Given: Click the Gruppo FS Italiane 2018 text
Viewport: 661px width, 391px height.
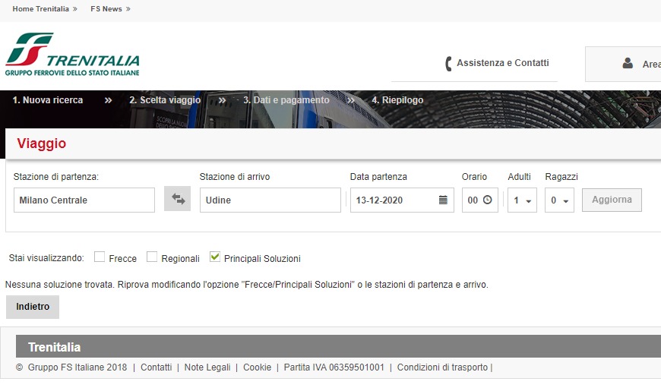Looking at the screenshot, I should coord(77,367).
